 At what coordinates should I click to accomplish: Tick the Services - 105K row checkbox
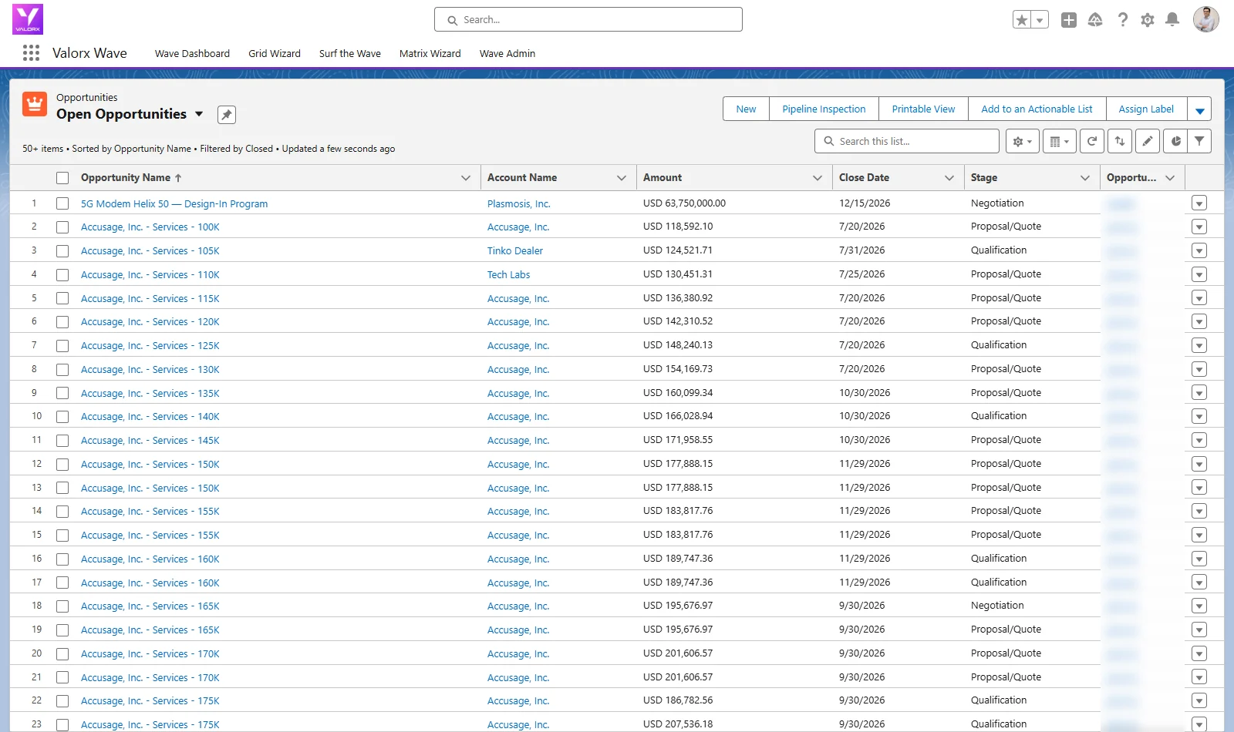pos(62,251)
